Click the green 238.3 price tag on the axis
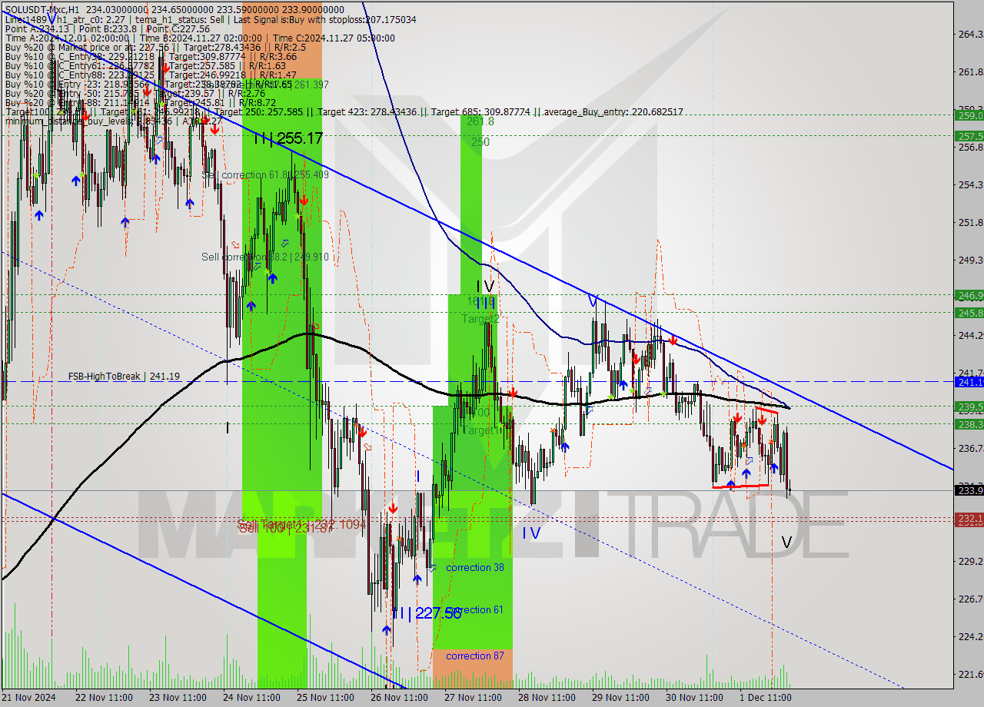 [x=969, y=423]
